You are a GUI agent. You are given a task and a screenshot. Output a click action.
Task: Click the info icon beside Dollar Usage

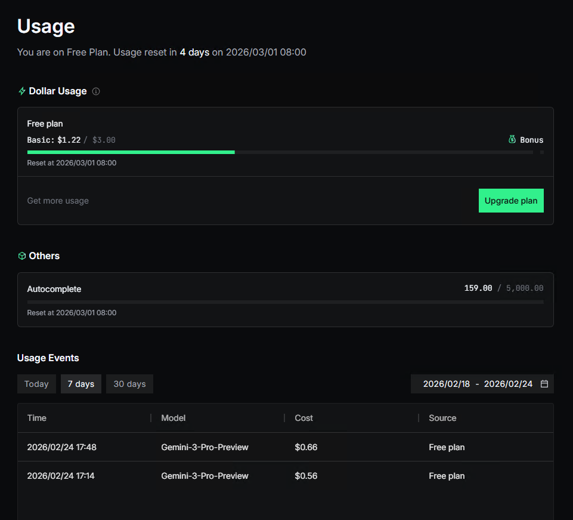click(x=96, y=91)
